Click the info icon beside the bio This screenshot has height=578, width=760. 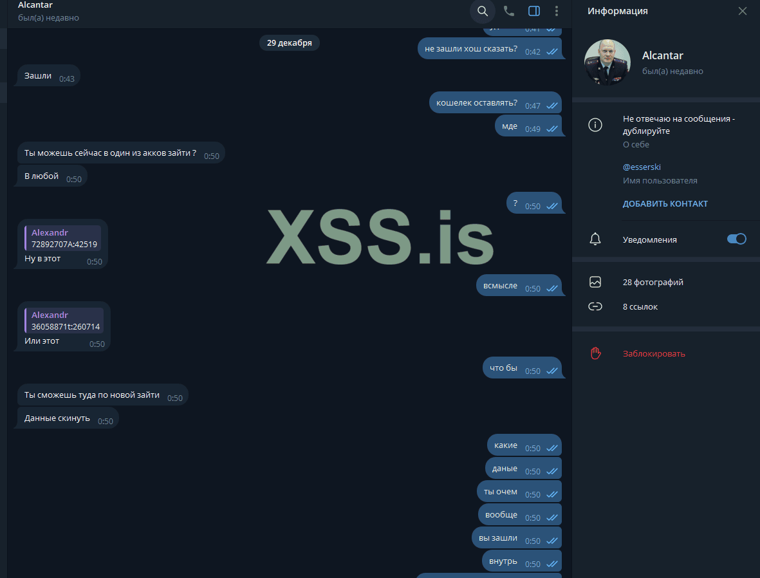click(x=595, y=125)
